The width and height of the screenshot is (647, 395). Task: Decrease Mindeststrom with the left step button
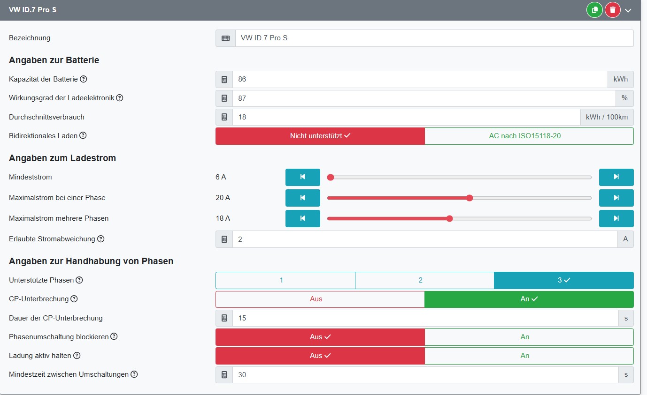[302, 177]
